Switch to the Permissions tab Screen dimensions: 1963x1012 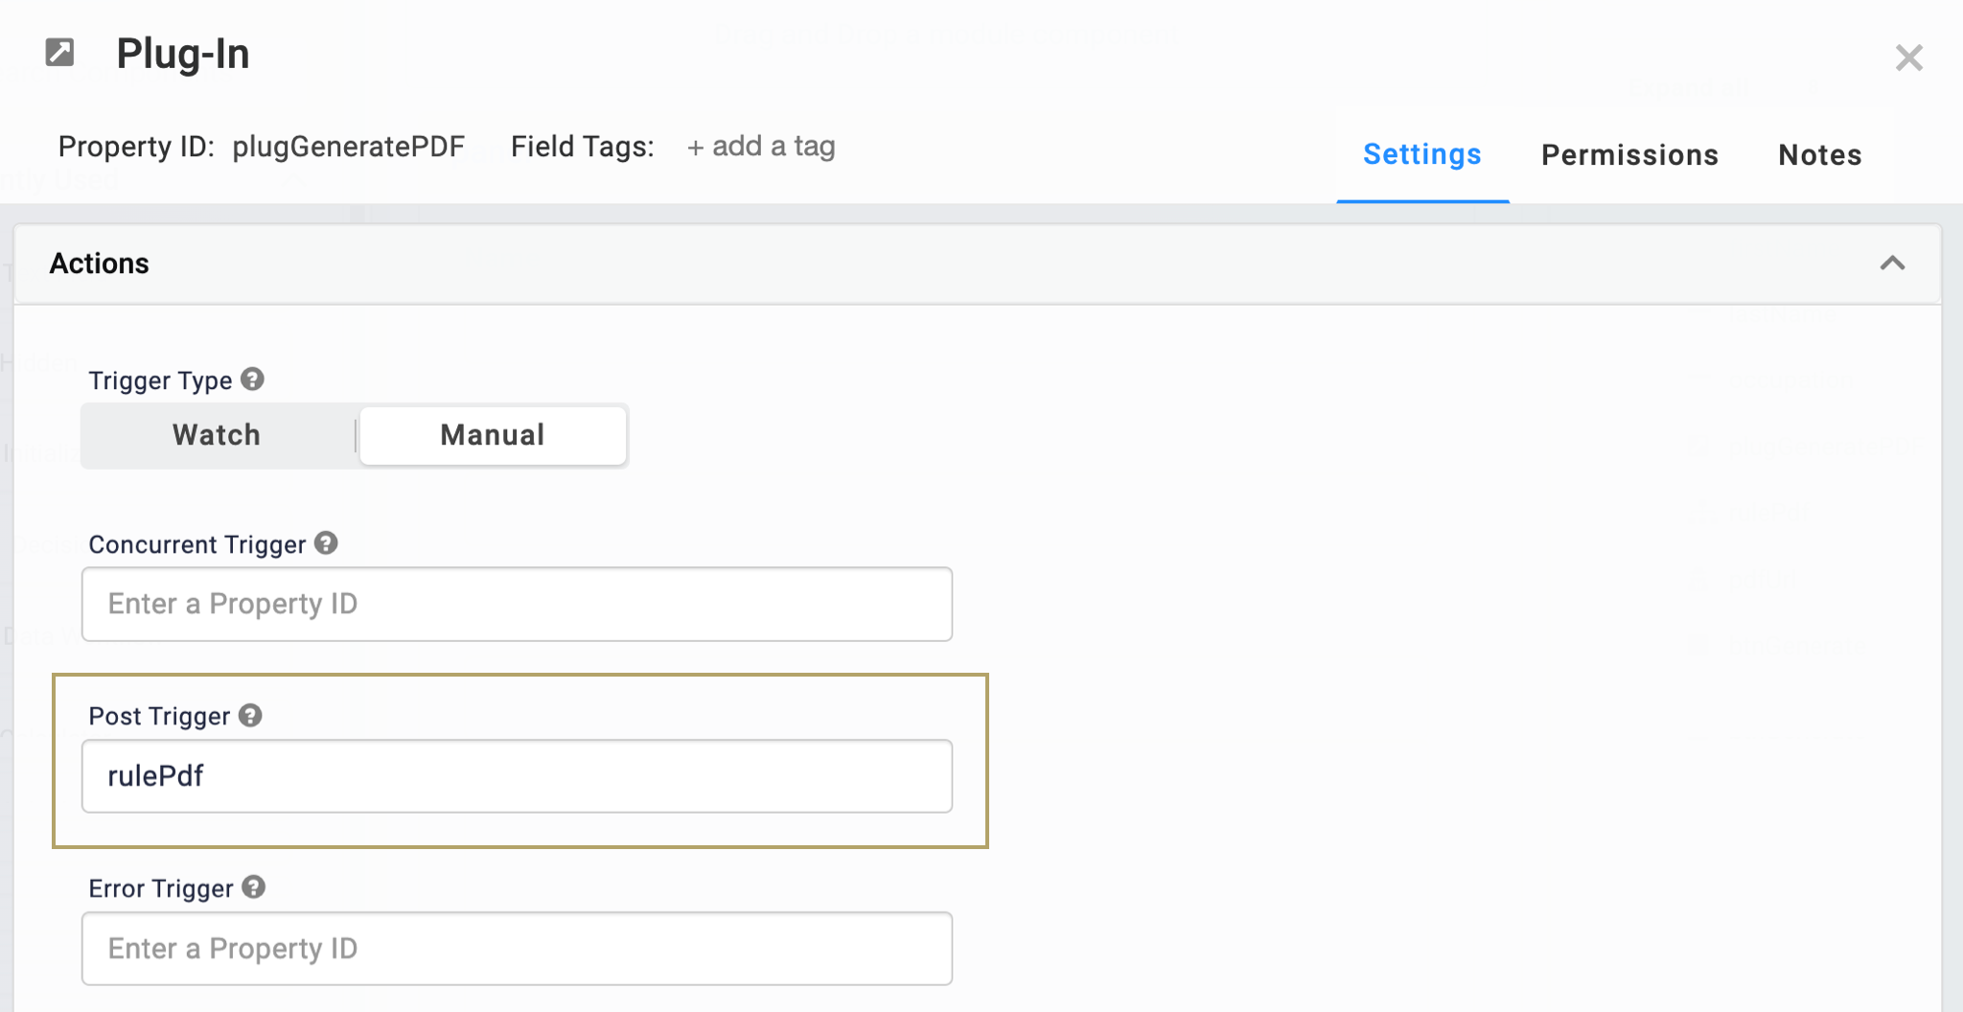point(1629,154)
